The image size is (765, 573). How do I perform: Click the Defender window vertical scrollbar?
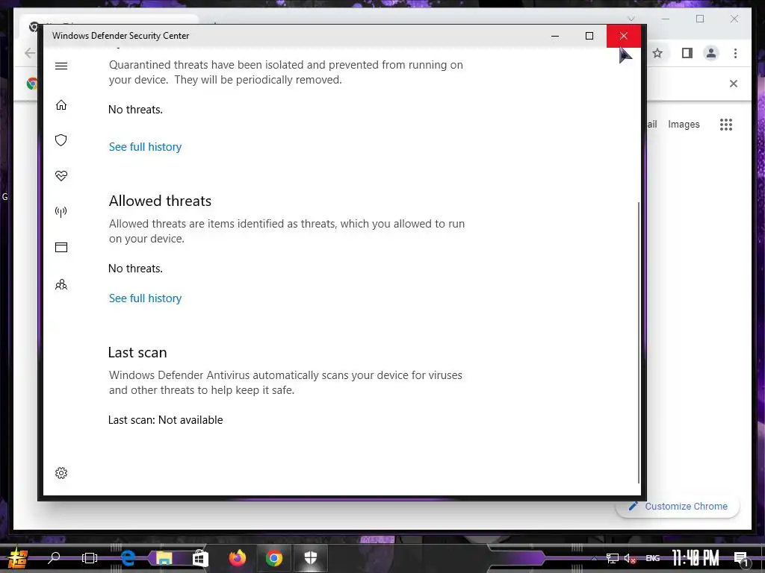[639, 341]
